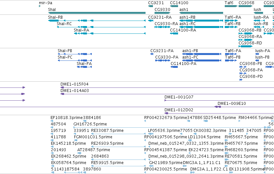Select the SD25448.5prime EST label
Screen dimensions: 274x174
pyautogui.click(x=220, y=118)
